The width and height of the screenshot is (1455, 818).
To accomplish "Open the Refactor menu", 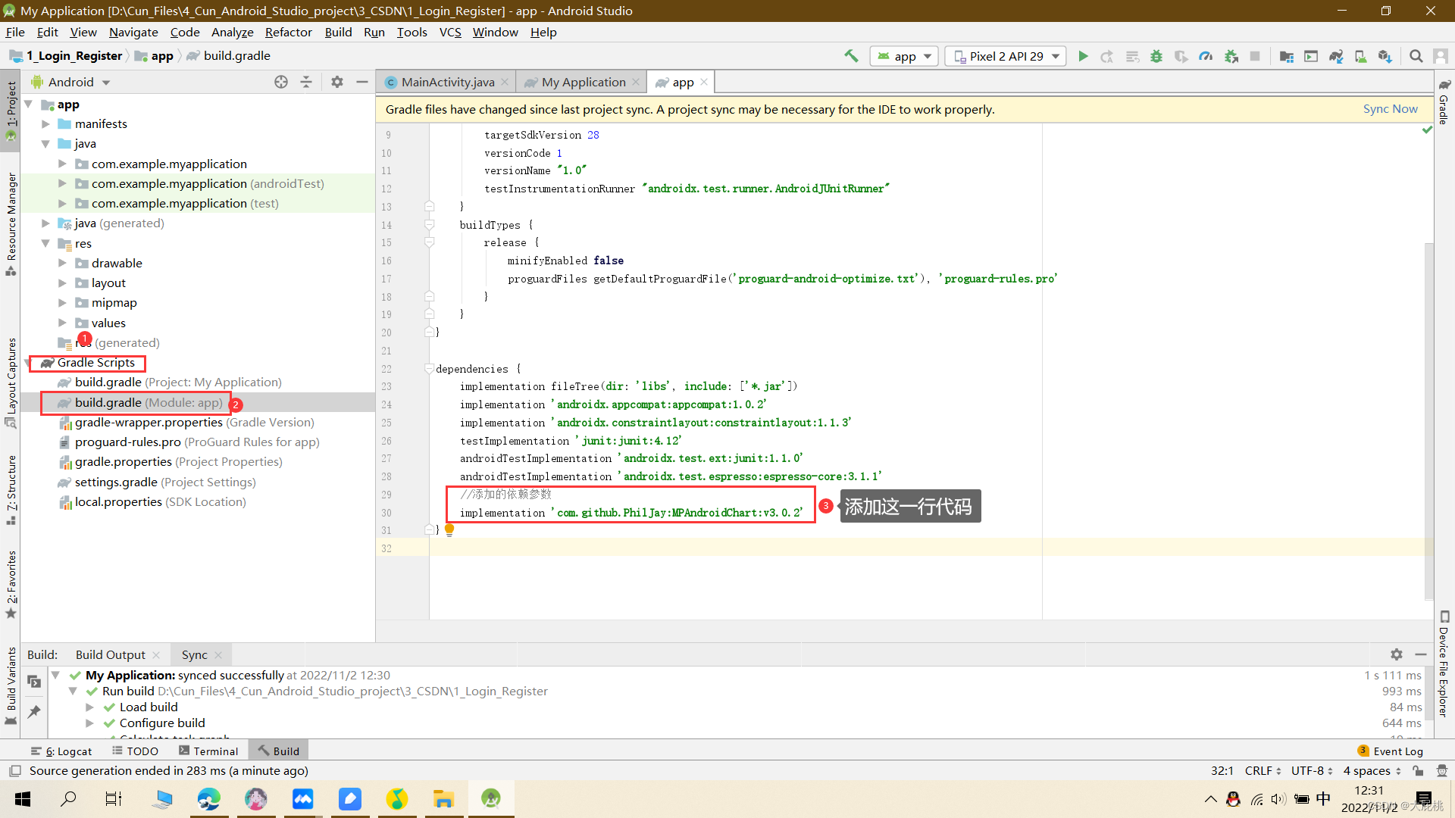I will 288,32.
